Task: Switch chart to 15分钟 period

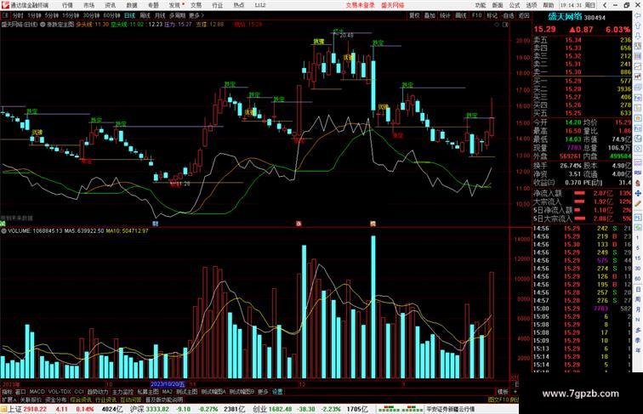Action: 70,15
